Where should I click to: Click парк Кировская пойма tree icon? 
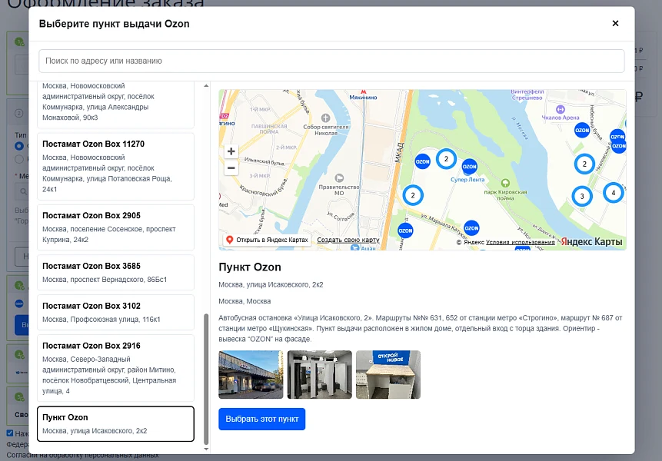[505, 183]
